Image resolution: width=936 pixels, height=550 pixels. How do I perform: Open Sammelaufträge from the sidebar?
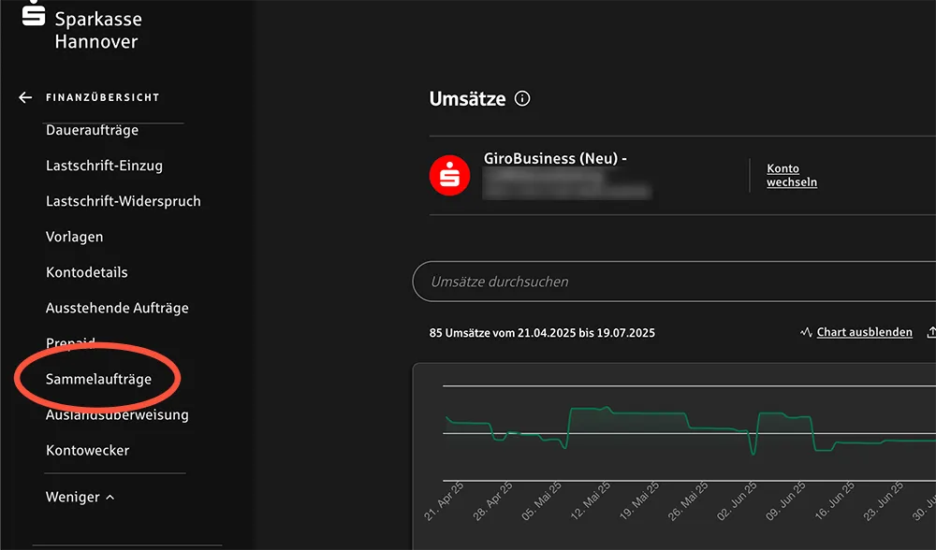[x=97, y=377]
